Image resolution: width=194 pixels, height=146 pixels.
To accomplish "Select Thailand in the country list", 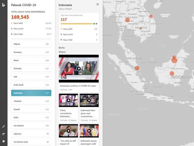I will click(31, 101).
